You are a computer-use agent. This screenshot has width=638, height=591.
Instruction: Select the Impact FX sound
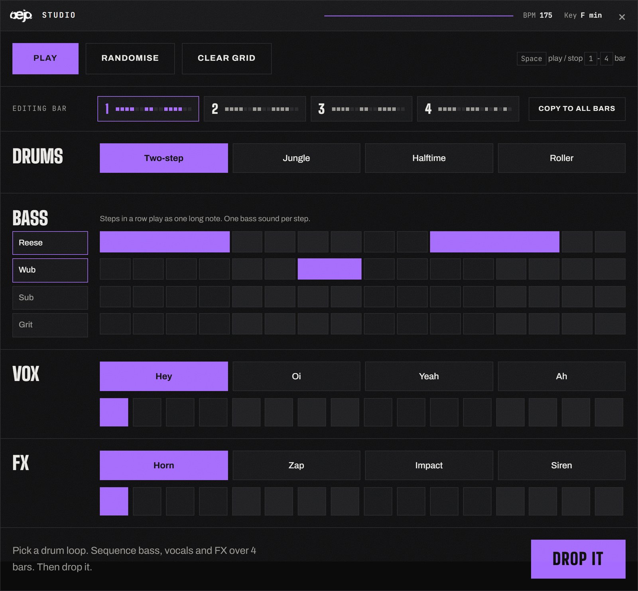coord(429,465)
